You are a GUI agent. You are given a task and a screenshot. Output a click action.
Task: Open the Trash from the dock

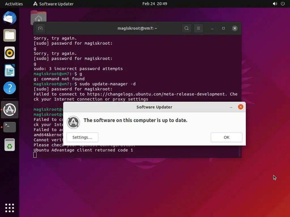click(x=10, y=145)
